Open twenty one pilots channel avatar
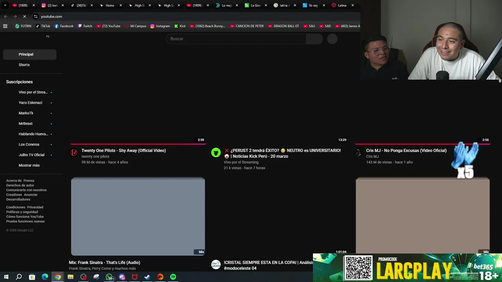The width and height of the screenshot is (502, 282). [x=74, y=153]
